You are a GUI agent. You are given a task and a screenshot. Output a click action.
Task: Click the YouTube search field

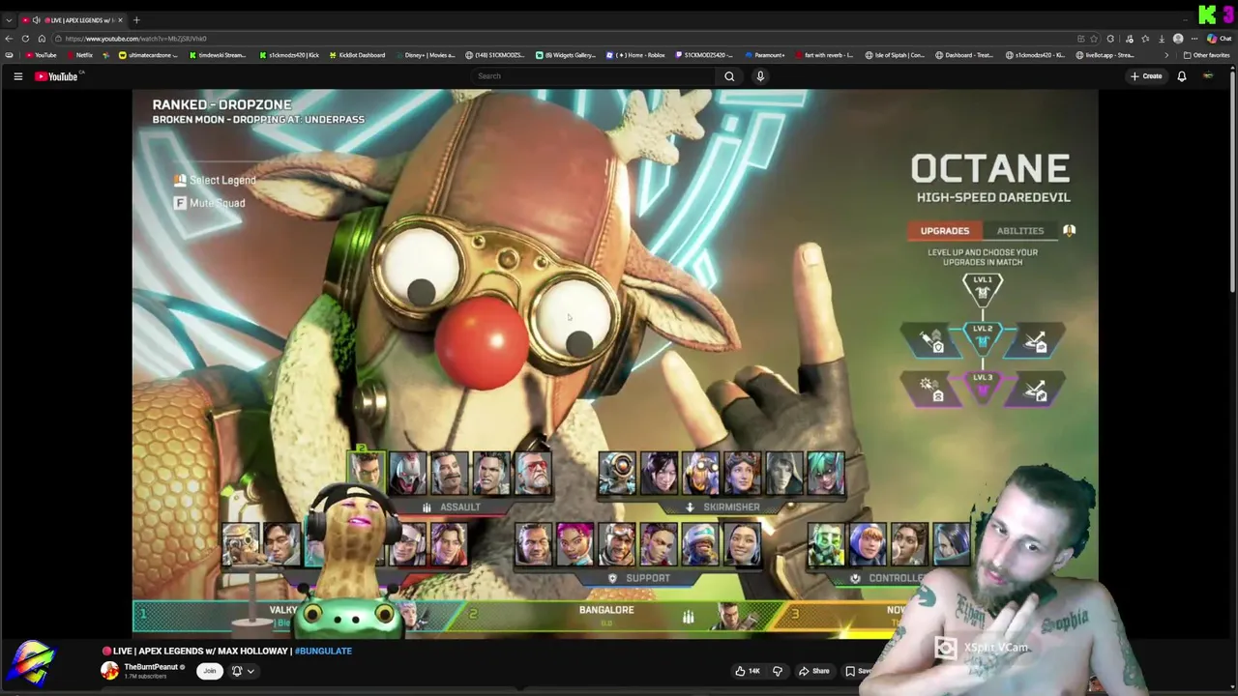(592, 76)
